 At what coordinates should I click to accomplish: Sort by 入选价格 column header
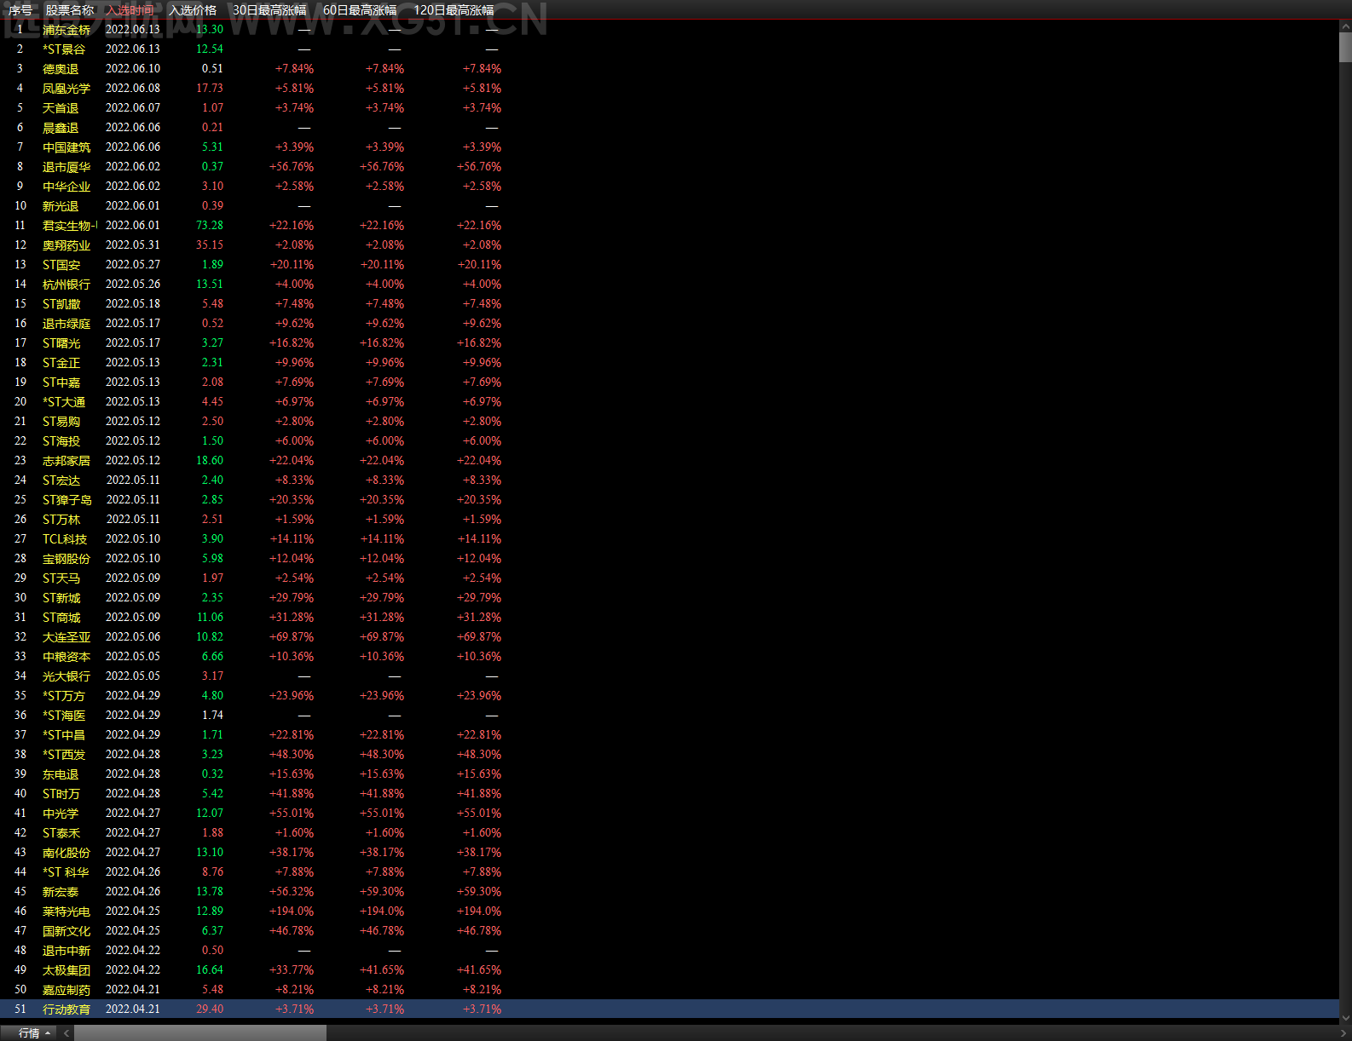click(x=193, y=10)
